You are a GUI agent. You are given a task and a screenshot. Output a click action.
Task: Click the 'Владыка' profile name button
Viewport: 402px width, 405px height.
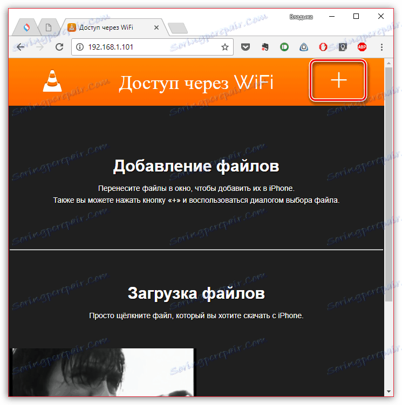[301, 17]
